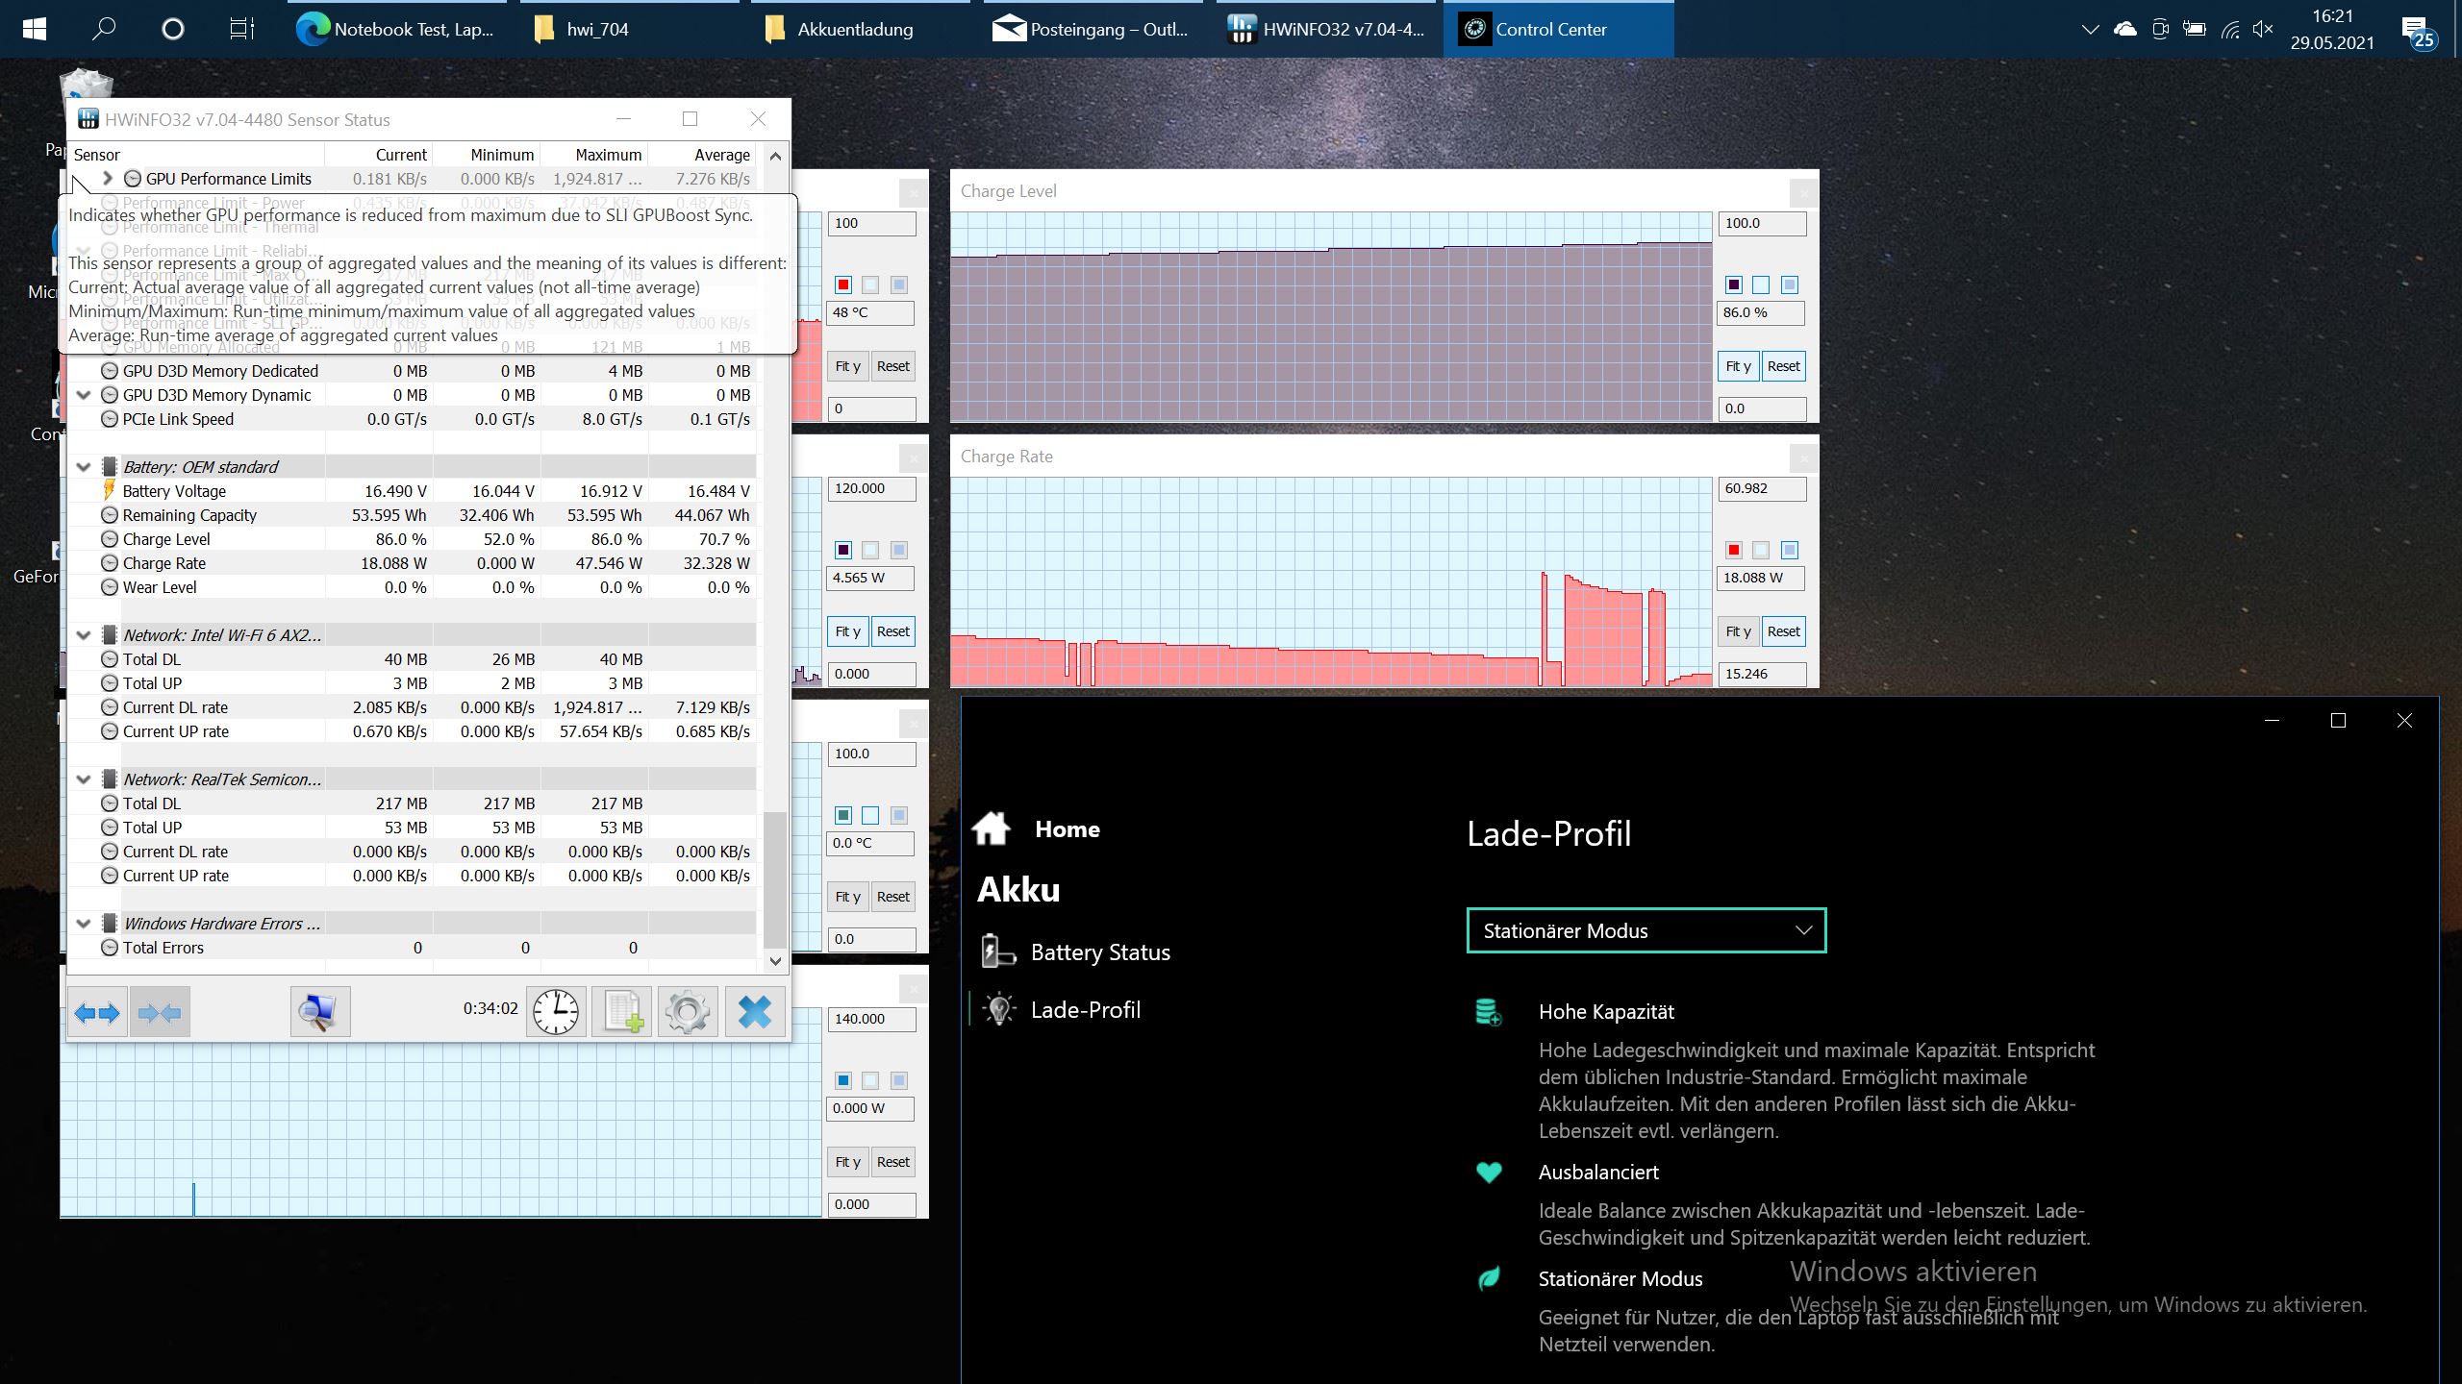
Task: Select Lade-Profil in the sidebar
Action: [x=1085, y=1010]
